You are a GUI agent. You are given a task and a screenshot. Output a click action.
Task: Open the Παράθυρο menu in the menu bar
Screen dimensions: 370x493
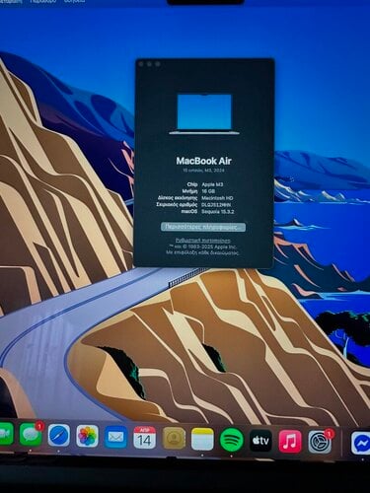point(42,1)
